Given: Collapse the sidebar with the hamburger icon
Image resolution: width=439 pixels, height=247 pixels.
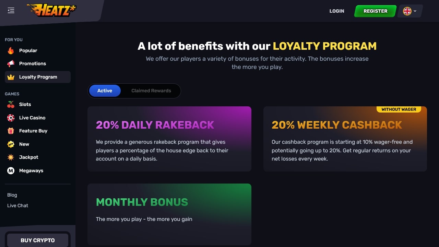Looking at the screenshot, I should [x=11, y=11].
